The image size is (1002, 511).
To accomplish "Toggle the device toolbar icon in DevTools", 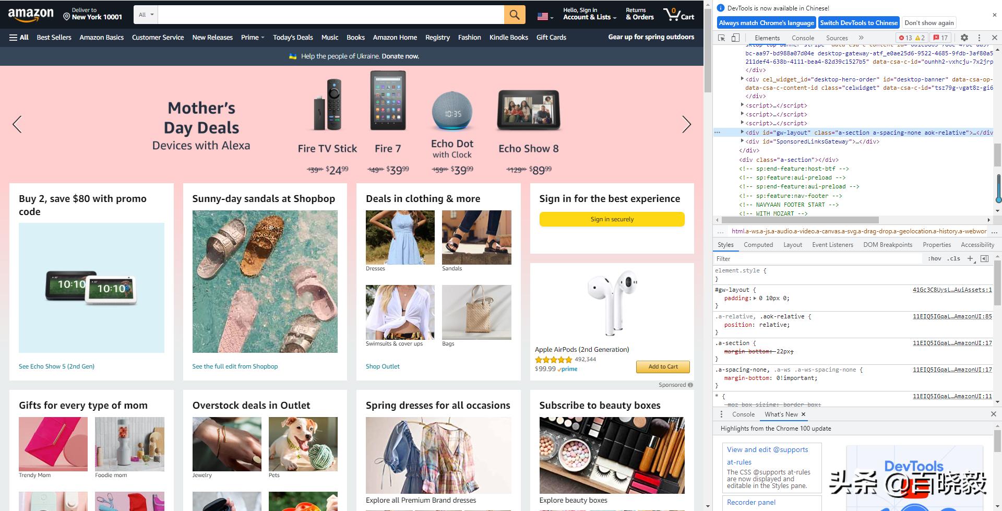I will 735,38.
